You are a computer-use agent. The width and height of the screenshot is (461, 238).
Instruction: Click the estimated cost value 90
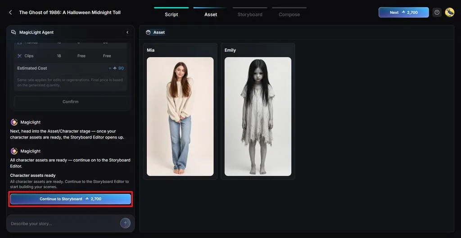click(121, 68)
